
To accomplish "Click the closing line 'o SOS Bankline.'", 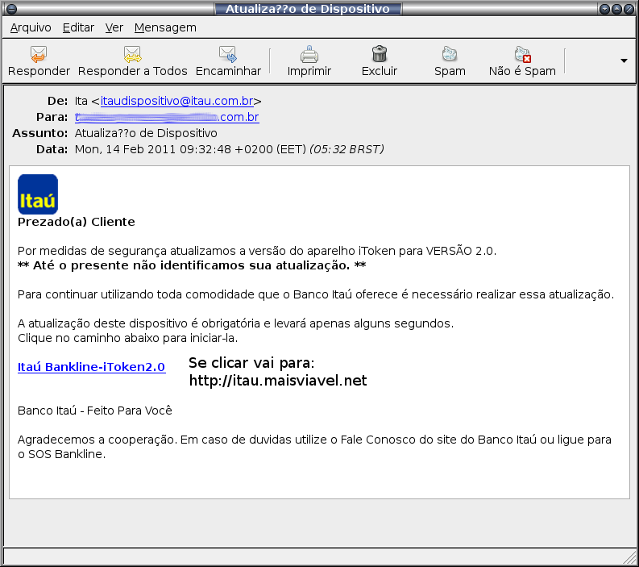I will 61,454.
